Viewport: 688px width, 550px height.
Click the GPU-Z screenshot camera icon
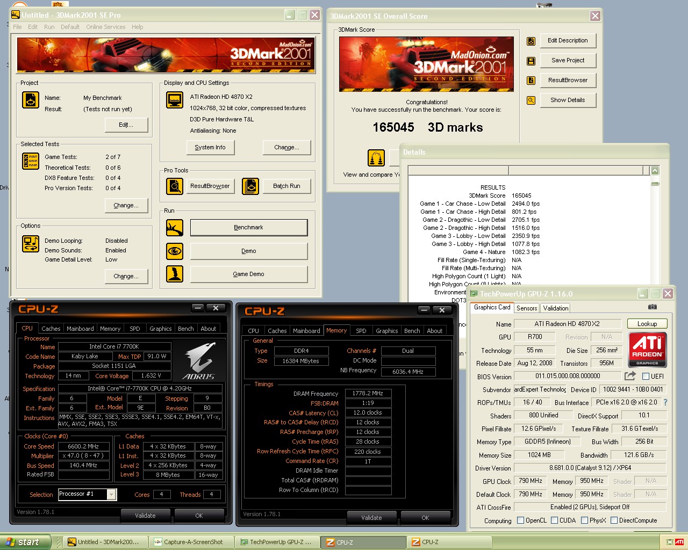click(x=652, y=307)
